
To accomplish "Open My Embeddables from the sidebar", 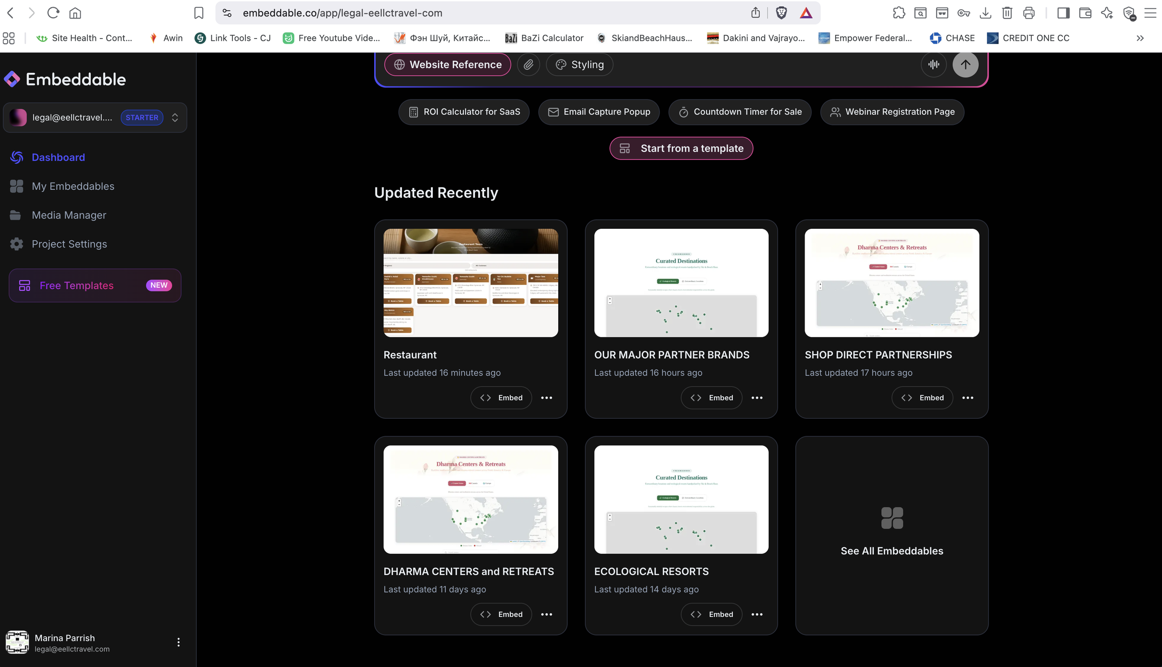I will (73, 186).
